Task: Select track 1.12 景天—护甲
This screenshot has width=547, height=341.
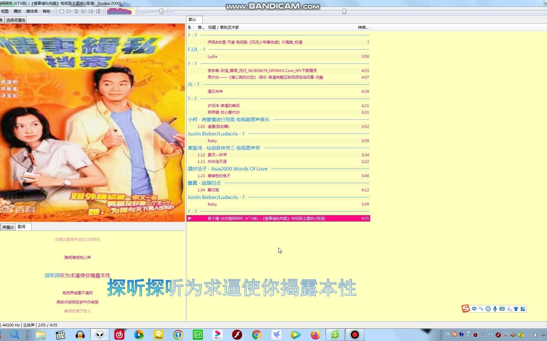Action: click(278, 155)
